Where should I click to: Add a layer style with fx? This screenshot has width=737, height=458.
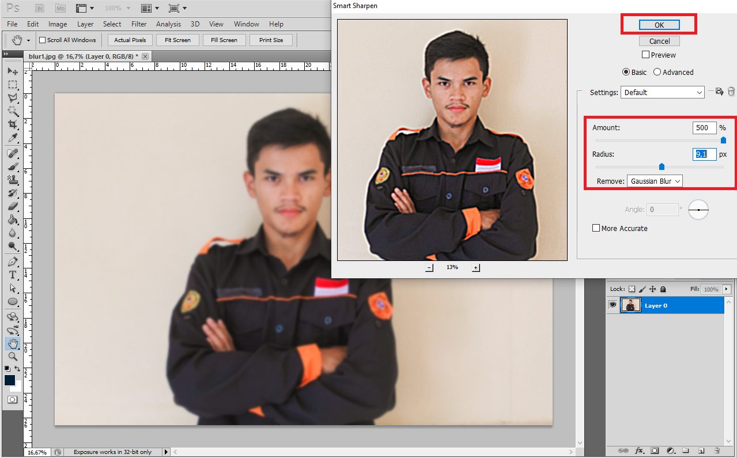639,451
